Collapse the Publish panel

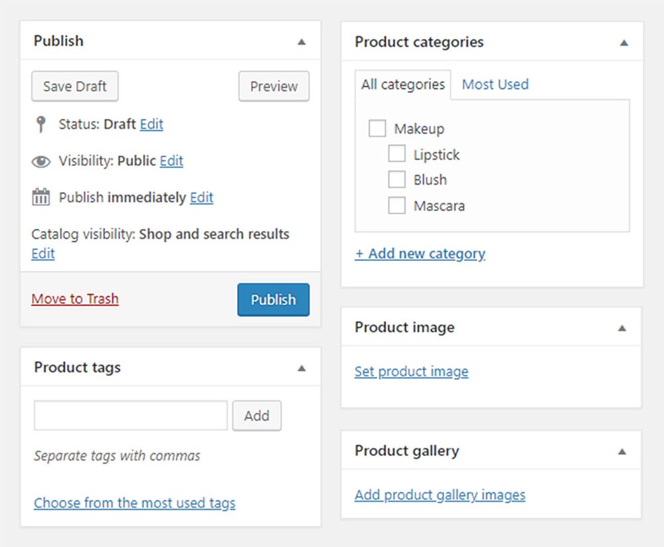point(301,42)
